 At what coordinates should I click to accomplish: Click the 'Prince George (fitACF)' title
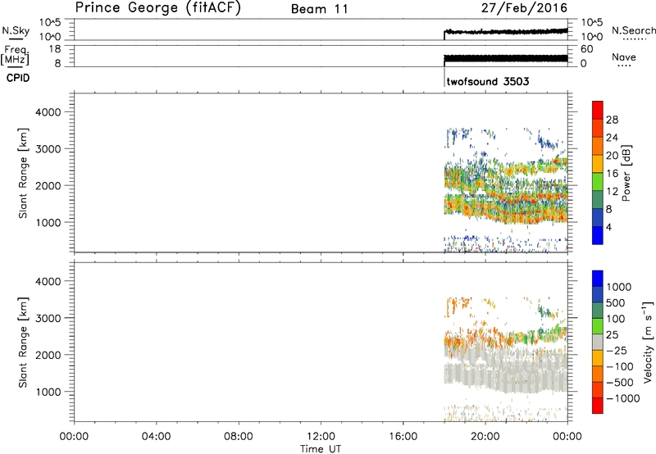(x=158, y=8)
